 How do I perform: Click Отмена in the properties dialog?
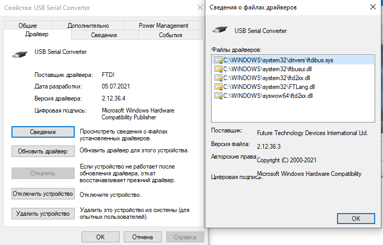tap(143, 237)
